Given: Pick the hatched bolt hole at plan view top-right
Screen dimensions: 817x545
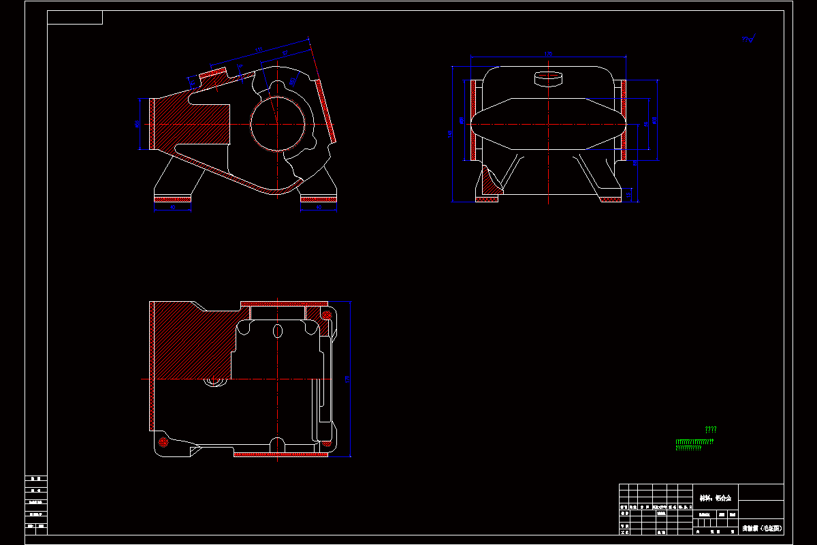Looking at the screenshot, I should (326, 315).
